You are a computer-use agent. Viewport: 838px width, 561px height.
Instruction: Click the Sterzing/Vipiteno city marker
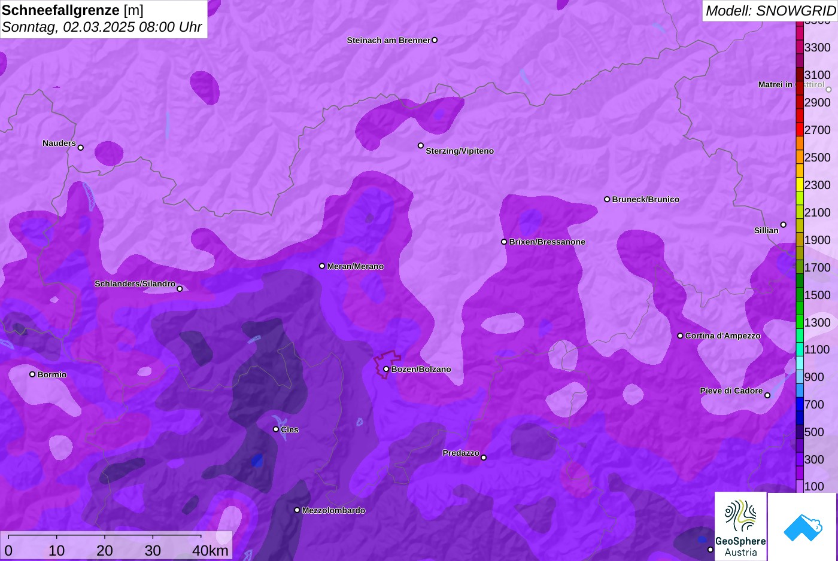pyautogui.click(x=421, y=145)
